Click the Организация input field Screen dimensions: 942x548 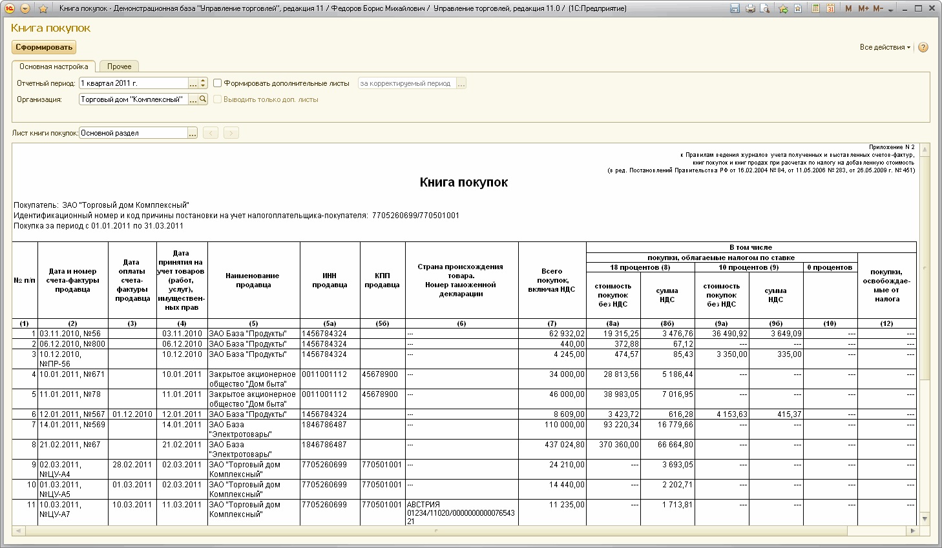click(134, 99)
